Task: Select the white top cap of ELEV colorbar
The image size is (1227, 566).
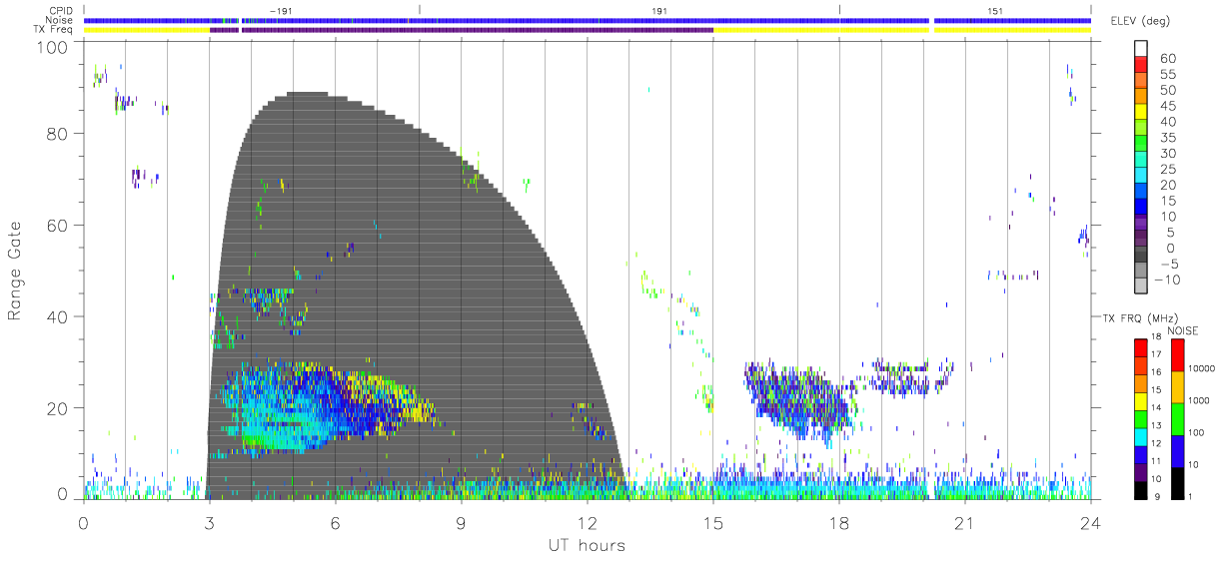Action: (1141, 50)
